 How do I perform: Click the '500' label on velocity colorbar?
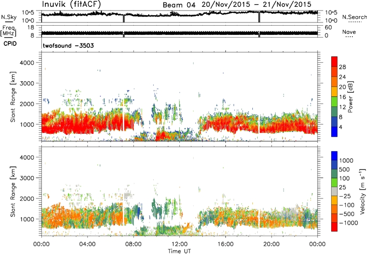tap(345, 170)
